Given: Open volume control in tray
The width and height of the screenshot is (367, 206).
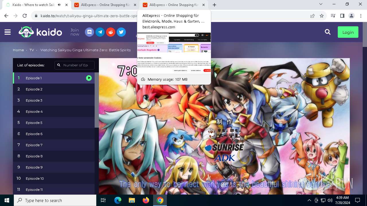Looking at the screenshot, I should coord(330,200).
